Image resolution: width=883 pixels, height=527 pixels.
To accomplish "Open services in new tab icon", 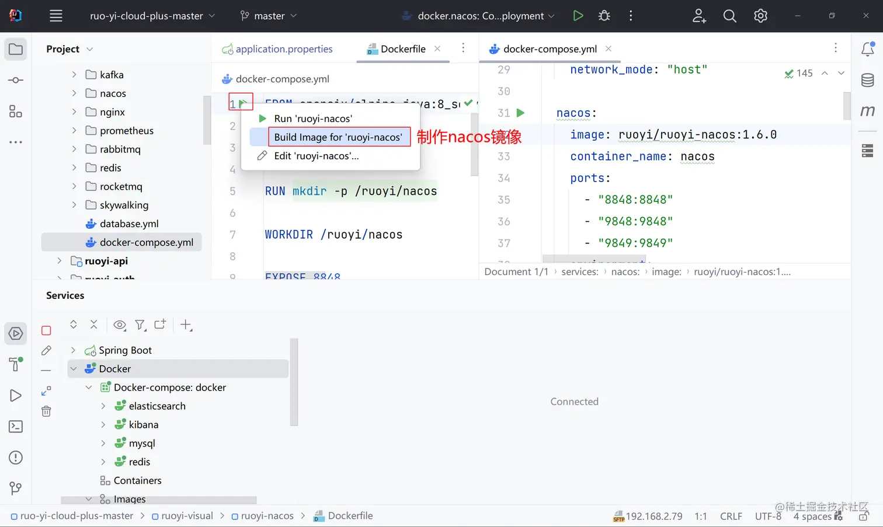I will click(x=160, y=324).
